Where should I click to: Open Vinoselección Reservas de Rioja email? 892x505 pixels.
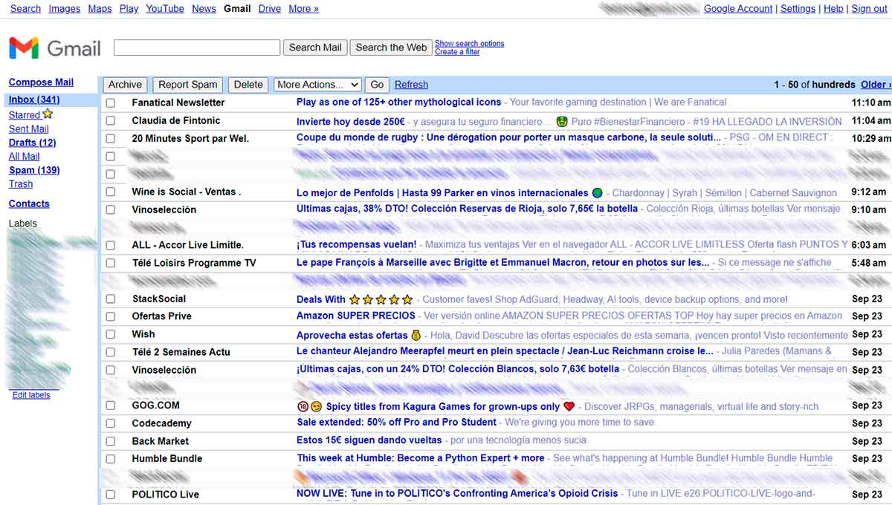click(x=467, y=209)
